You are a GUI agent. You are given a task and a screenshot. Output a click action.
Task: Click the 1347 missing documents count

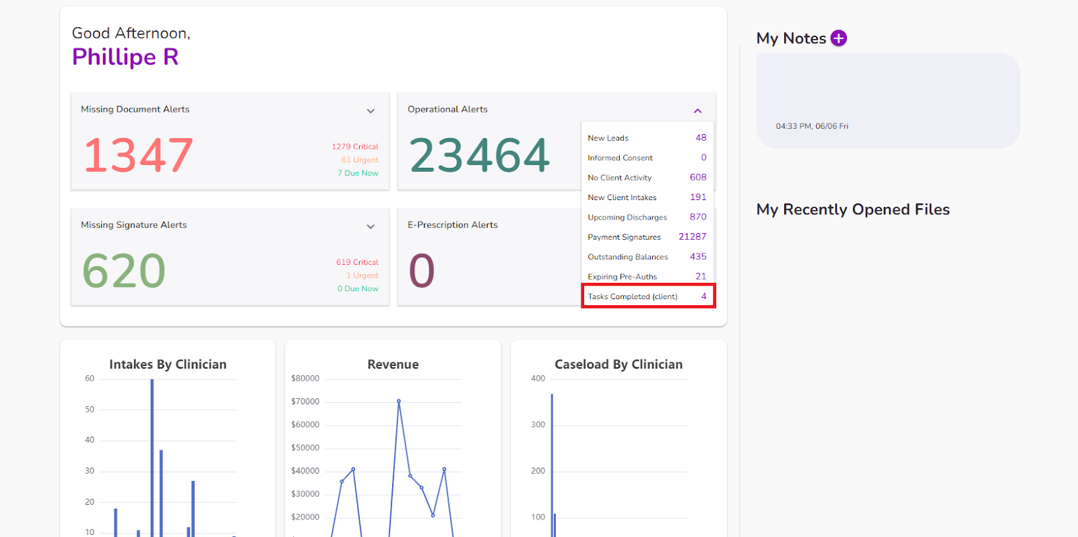[x=138, y=155]
